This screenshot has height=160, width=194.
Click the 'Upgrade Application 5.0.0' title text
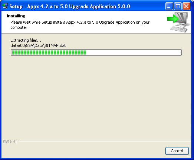tap(100, 6)
